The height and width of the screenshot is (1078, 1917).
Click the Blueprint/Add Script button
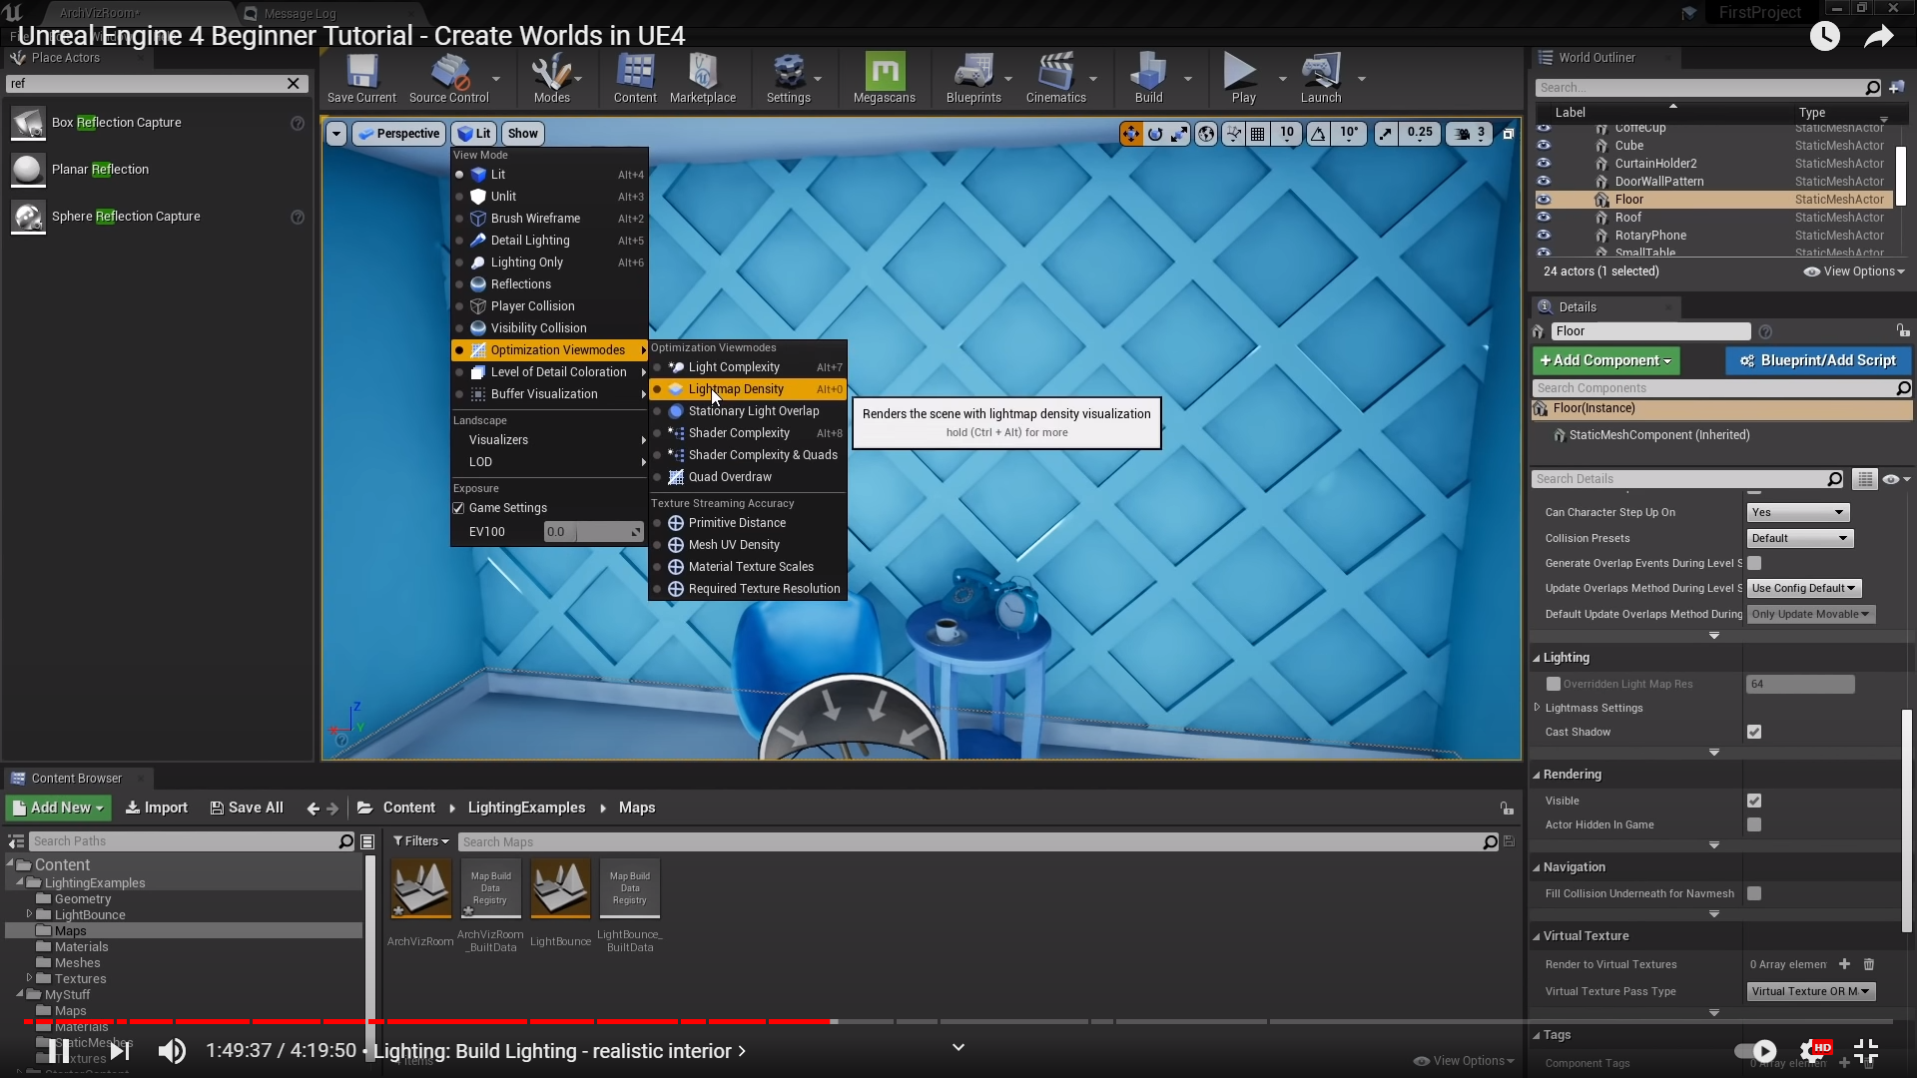coord(1818,360)
